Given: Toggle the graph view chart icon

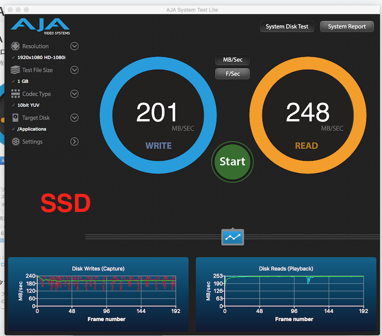Looking at the screenshot, I should pos(233,237).
